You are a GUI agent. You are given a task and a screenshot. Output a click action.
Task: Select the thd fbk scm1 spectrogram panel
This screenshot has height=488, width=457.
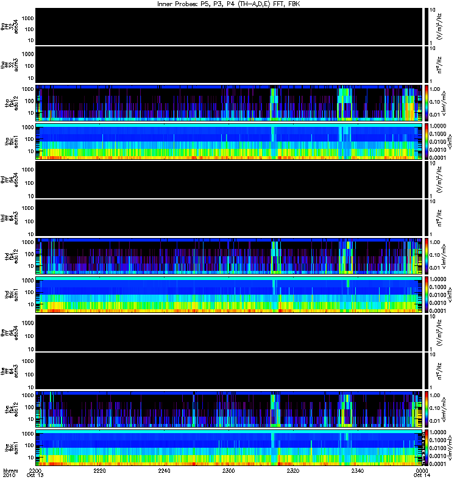pyautogui.click(x=229, y=295)
